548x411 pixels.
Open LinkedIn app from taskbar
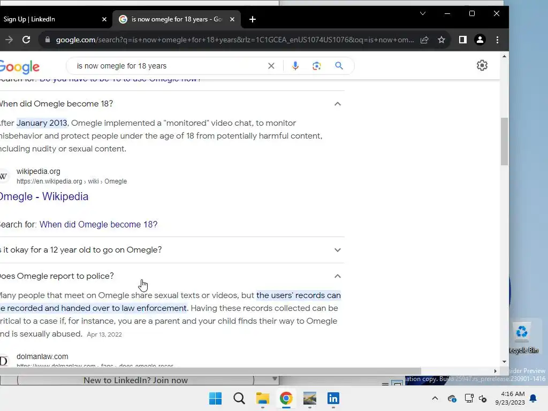click(333, 398)
